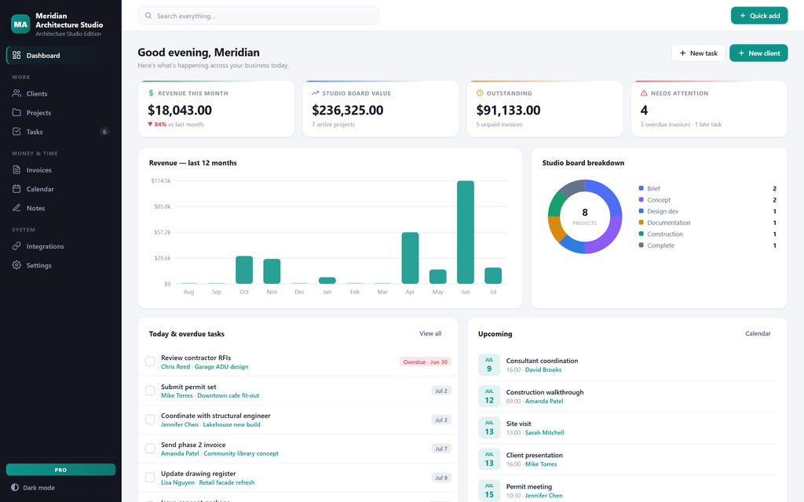The width and height of the screenshot is (804, 502).
Task: Check off Coordinate with structural engineer task
Action: coord(150,420)
